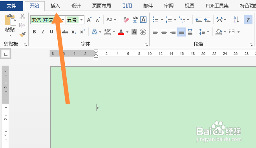Insert enclosed character with the circled 字 icon

143,32
